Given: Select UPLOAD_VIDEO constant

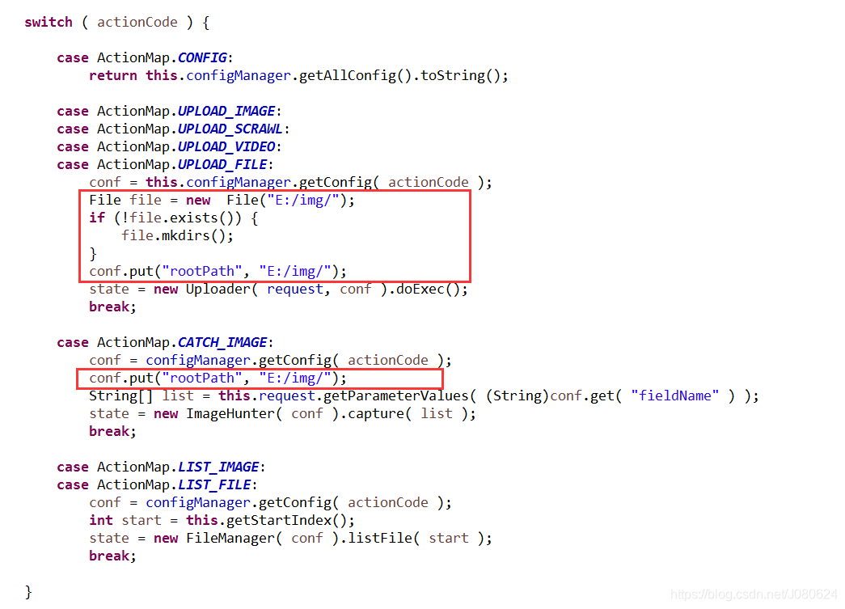Looking at the screenshot, I should click(x=226, y=146).
